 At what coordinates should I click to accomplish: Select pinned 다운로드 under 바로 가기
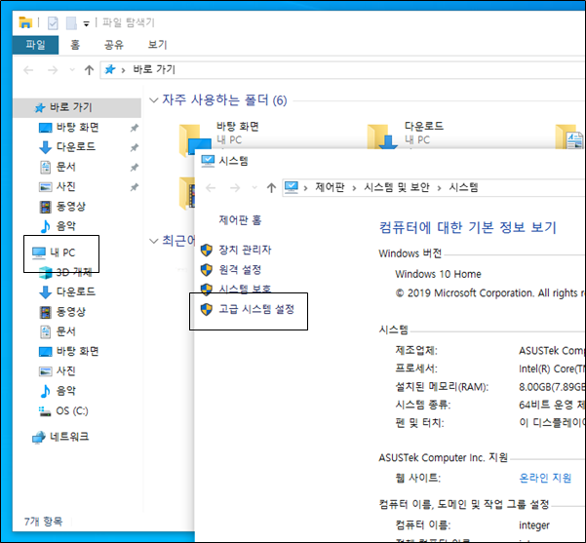tap(67, 147)
